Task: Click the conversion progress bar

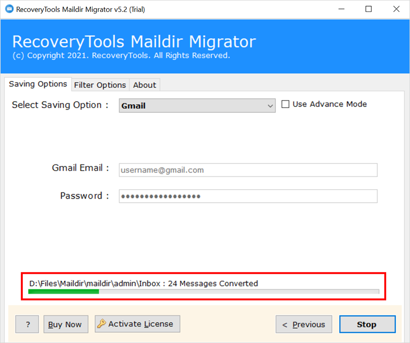Action: point(203,292)
